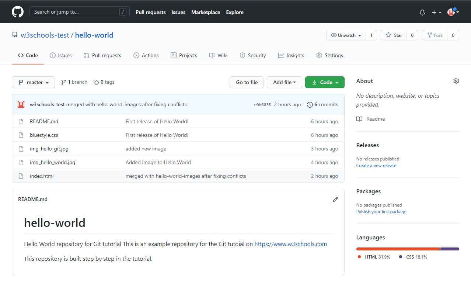Click the Go to file button
This screenshot has height=284, width=471.
247,82
